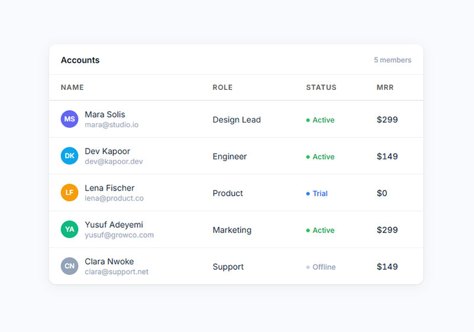Click Active status for Dev Kapoor

(321, 157)
